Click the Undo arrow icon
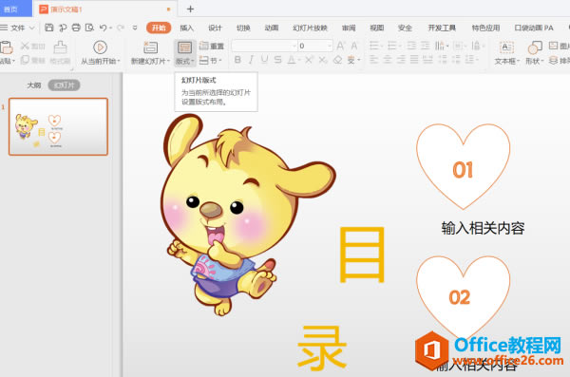 [x=104, y=28]
